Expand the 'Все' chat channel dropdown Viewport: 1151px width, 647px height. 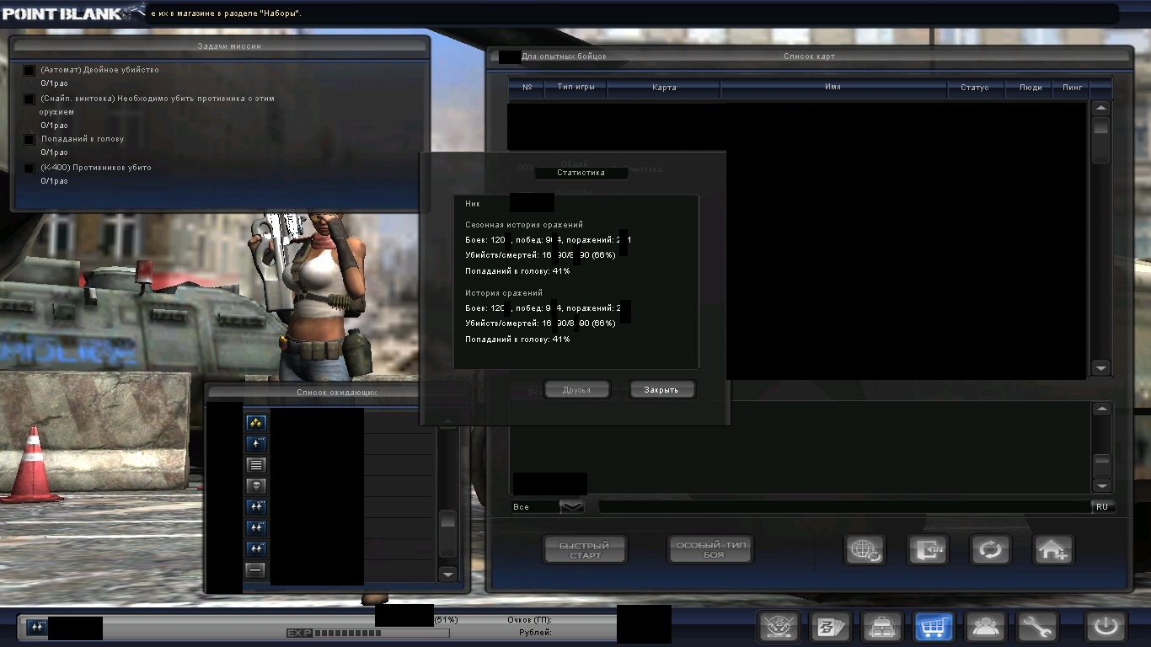pos(571,506)
